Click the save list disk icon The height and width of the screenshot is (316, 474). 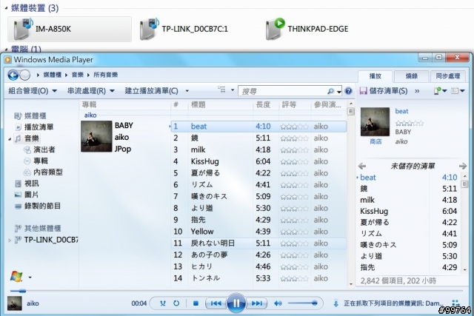(x=363, y=91)
